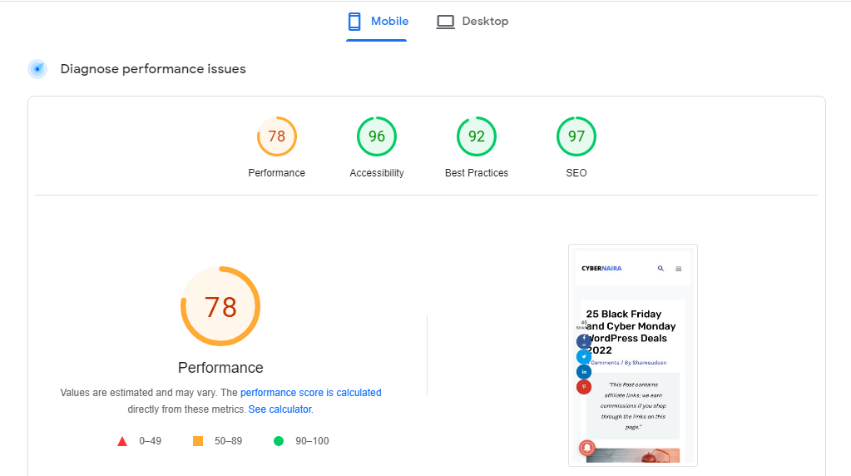Click the page screenshot thumbnail
Viewport: 851px width, 476px height.
point(633,355)
